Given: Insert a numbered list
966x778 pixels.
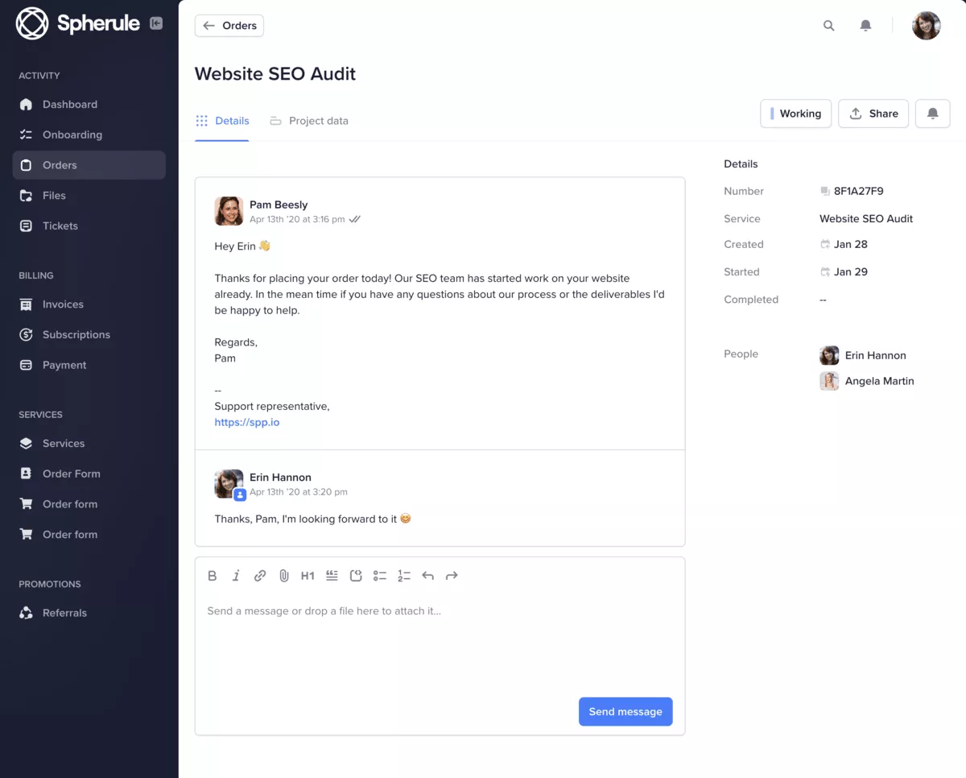Looking at the screenshot, I should pos(404,576).
